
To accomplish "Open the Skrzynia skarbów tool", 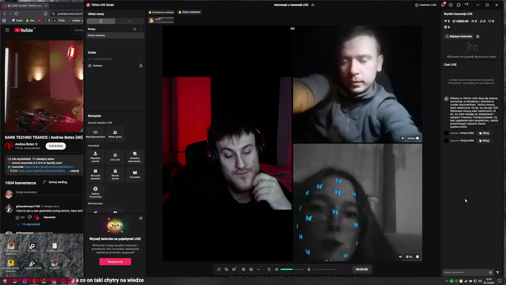I will tap(95, 174).
